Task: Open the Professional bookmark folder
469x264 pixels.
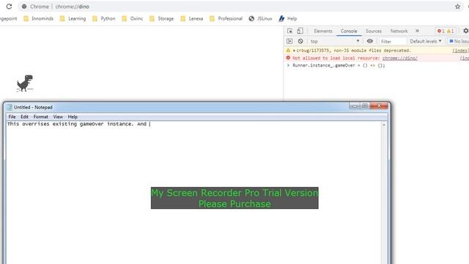Action: pos(226,18)
